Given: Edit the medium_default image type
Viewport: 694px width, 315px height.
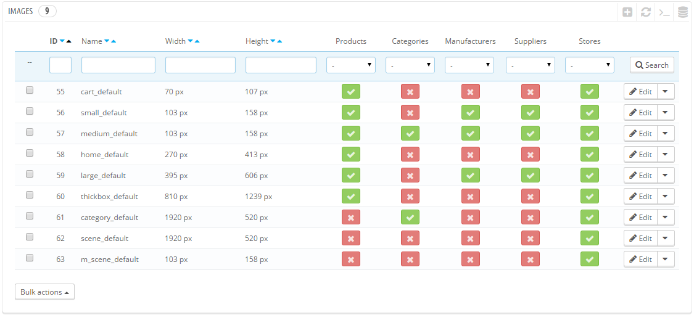Looking at the screenshot, I should 640,134.
